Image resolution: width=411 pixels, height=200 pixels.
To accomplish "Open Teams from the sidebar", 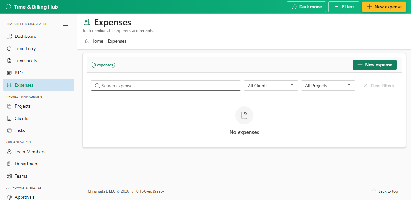I will click(39, 176).
